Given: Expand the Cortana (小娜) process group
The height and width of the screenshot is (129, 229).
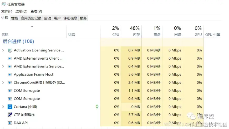Looking at the screenshot, I should pyautogui.click(x=3, y=107).
